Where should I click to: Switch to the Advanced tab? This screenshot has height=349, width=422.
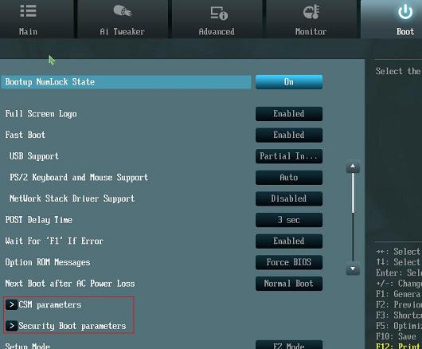tap(217, 19)
